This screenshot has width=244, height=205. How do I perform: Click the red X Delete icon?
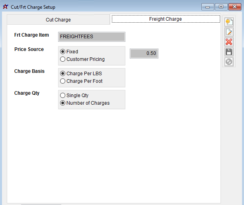point(229,42)
